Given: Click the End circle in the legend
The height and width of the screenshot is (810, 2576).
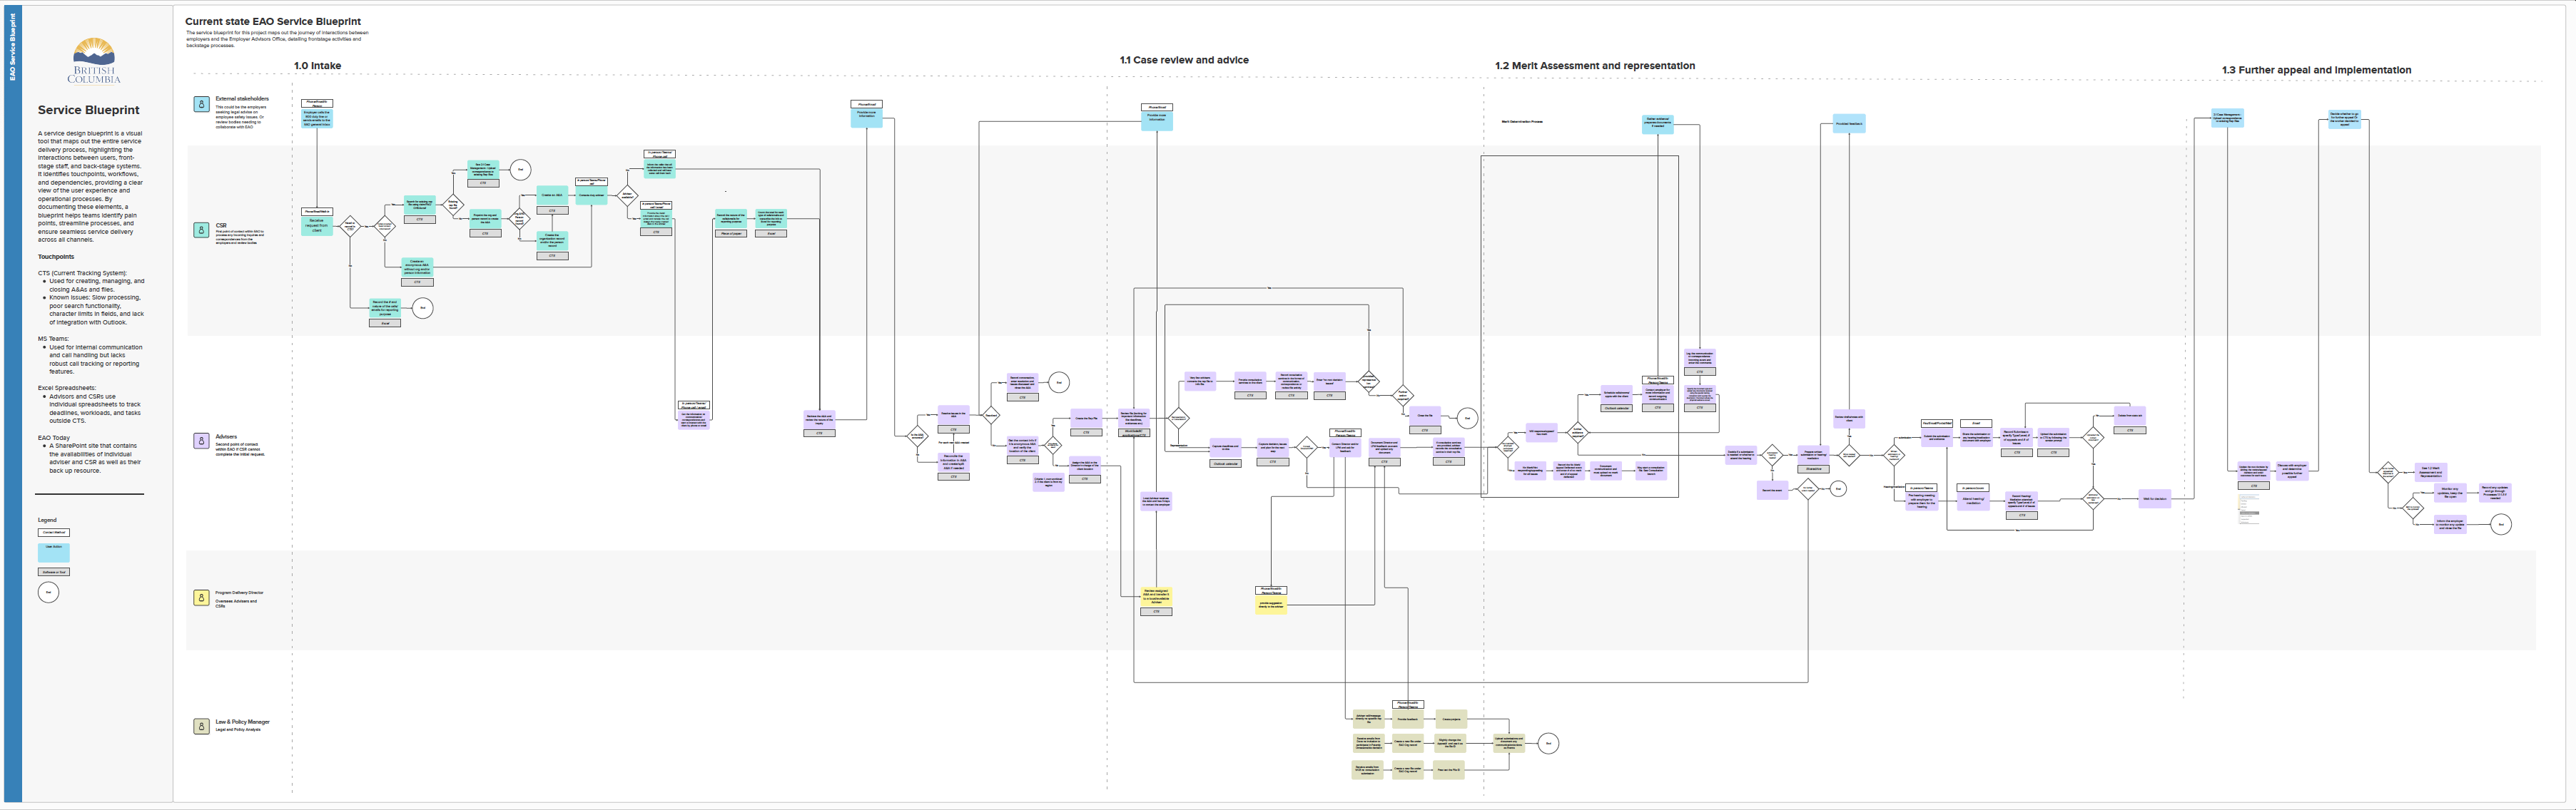Looking at the screenshot, I should click(x=48, y=593).
